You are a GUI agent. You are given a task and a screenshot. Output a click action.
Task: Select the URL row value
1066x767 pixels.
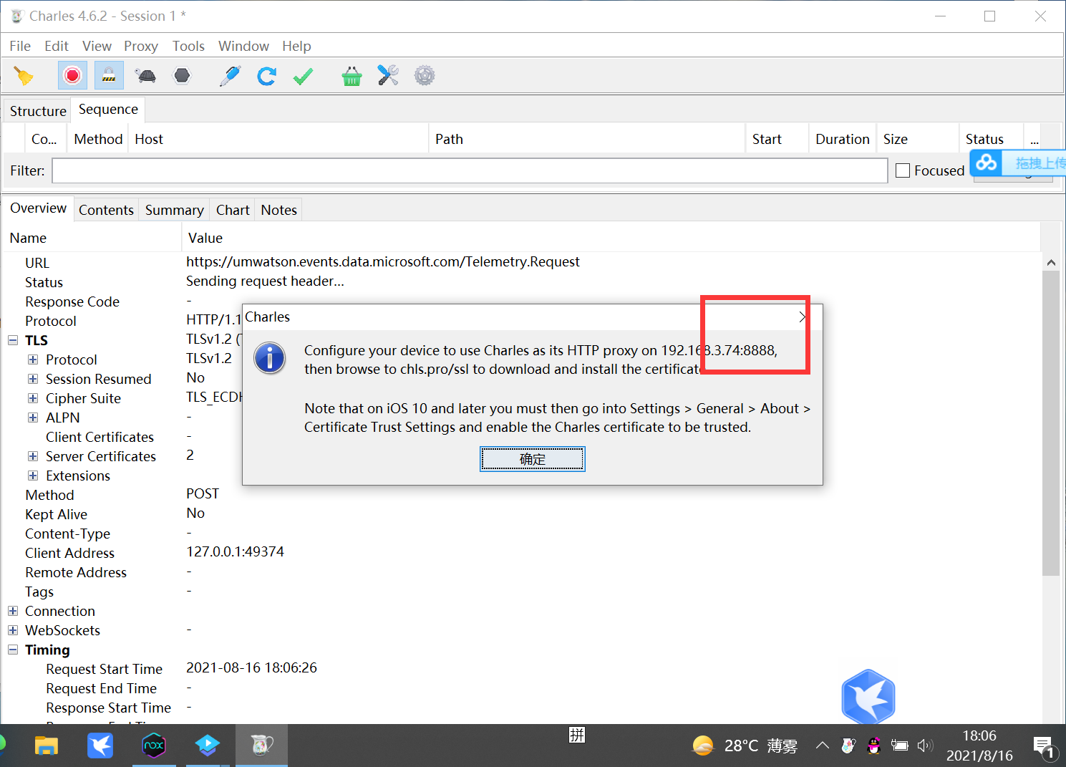pos(383,262)
